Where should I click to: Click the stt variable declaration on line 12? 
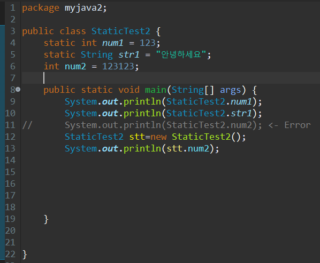[137, 137]
